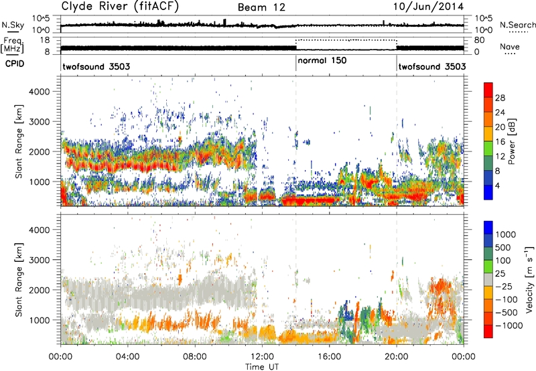Click the 'Freq. [MHz]' axis label
The image size is (536, 371).
[13, 45]
